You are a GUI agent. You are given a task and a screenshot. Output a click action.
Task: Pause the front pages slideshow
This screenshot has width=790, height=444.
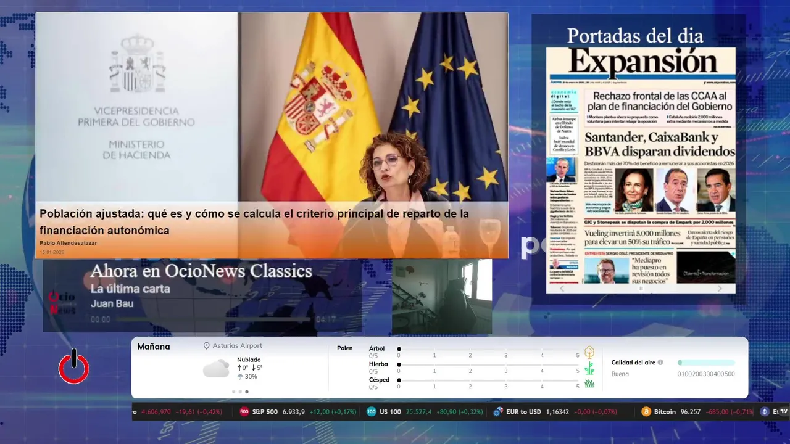point(641,288)
